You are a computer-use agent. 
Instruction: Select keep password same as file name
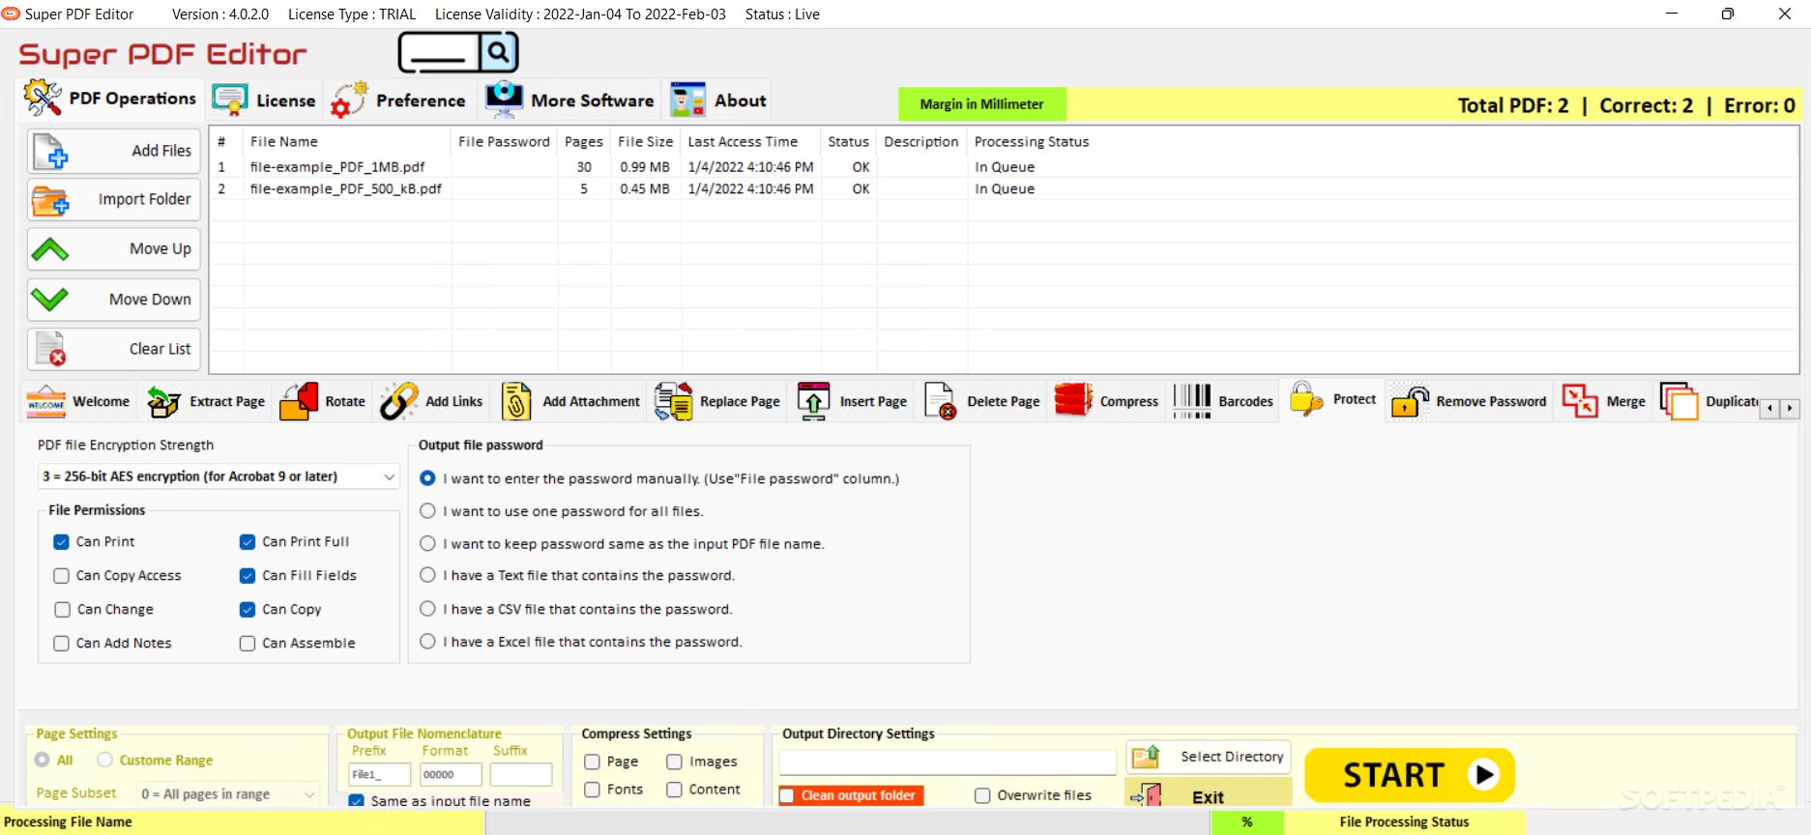tap(427, 544)
